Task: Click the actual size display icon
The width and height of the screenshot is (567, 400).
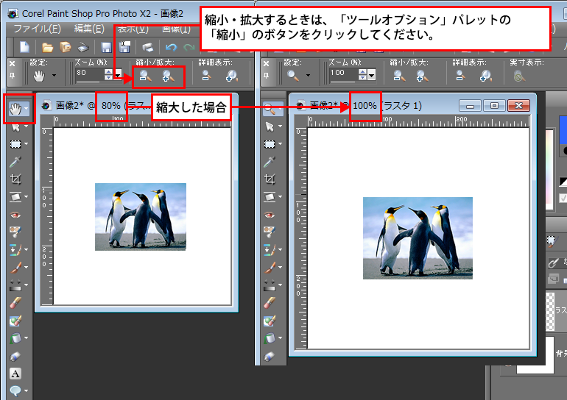Action: pyautogui.click(x=519, y=76)
